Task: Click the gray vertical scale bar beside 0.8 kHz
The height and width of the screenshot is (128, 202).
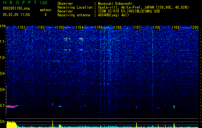Action: point(6,100)
